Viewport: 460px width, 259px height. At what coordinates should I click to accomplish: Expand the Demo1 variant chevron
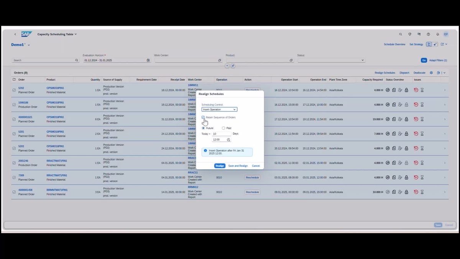coord(28,45)
